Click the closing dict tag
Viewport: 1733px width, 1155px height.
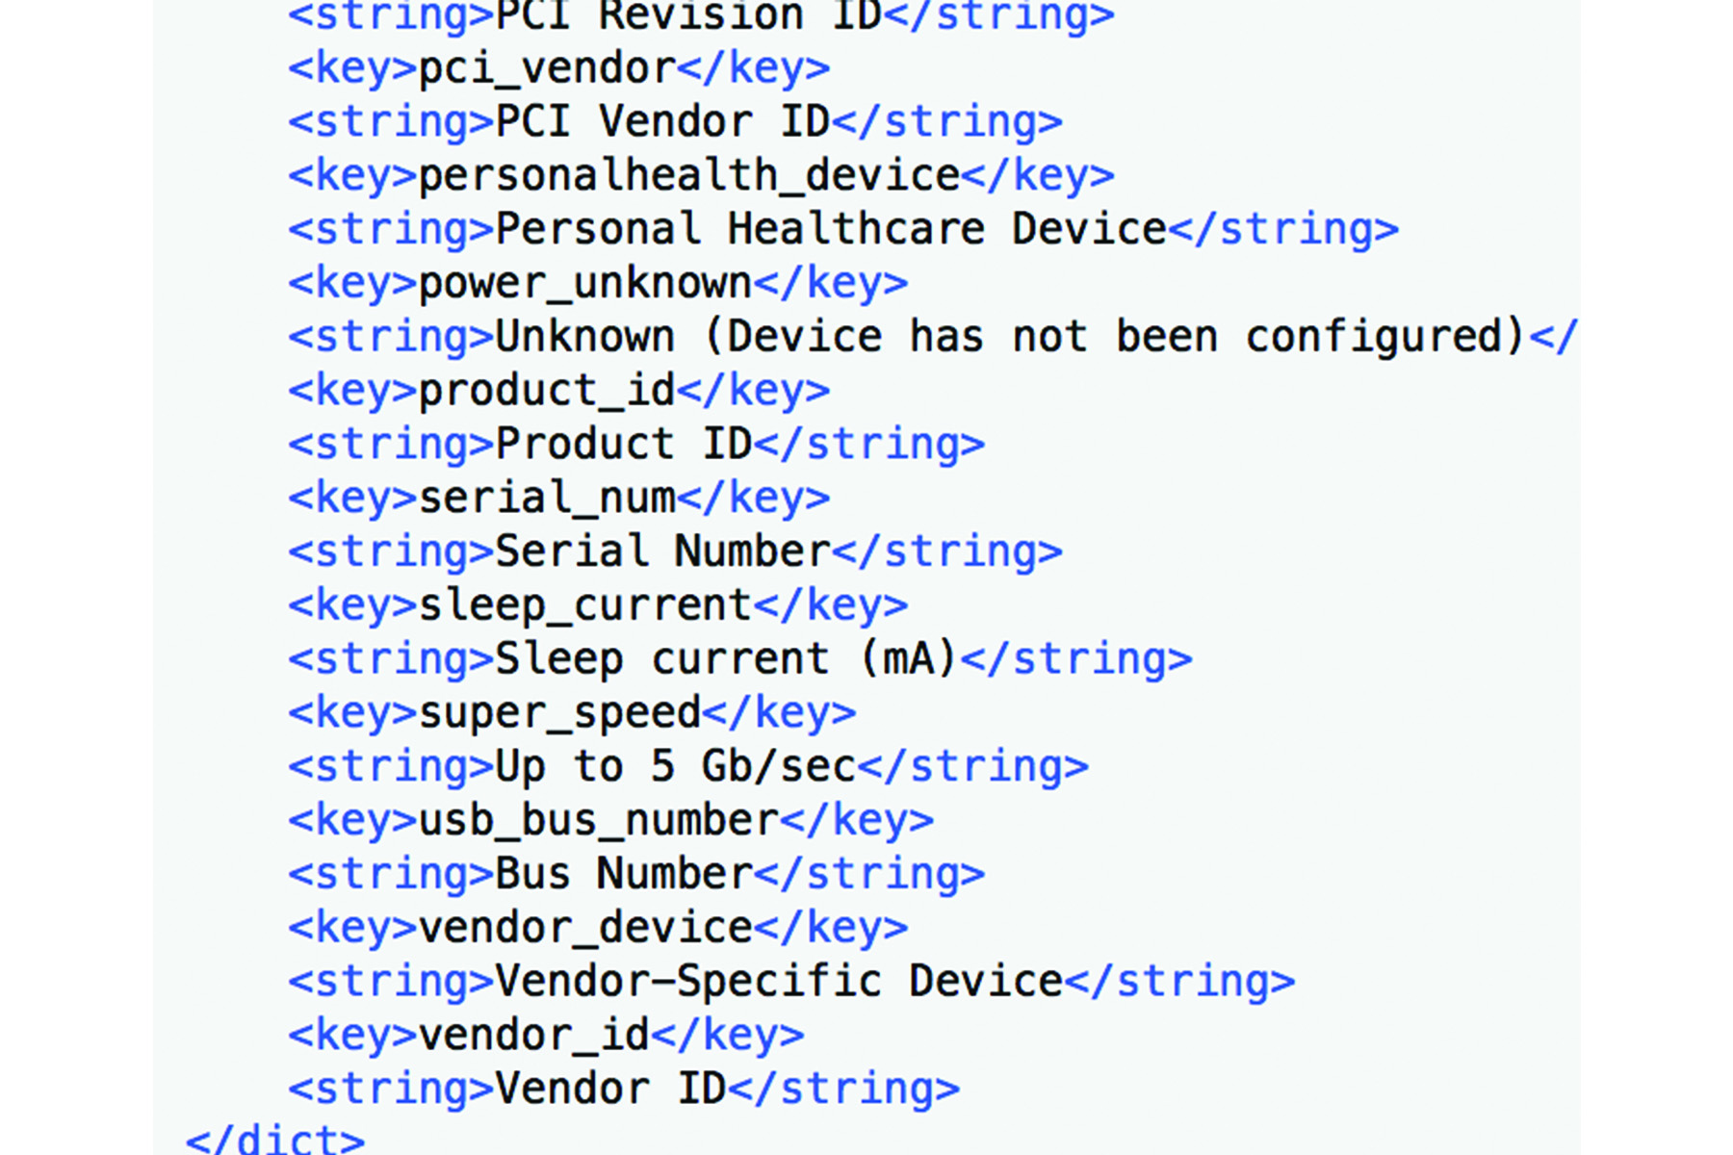[275, 1140]
